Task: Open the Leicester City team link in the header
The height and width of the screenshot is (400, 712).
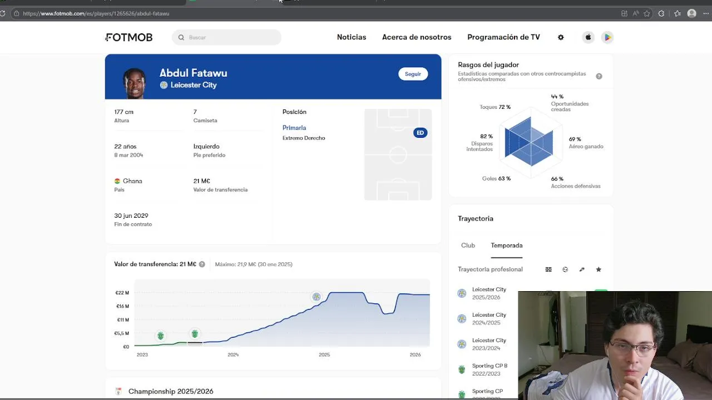Action: point(194,85)
